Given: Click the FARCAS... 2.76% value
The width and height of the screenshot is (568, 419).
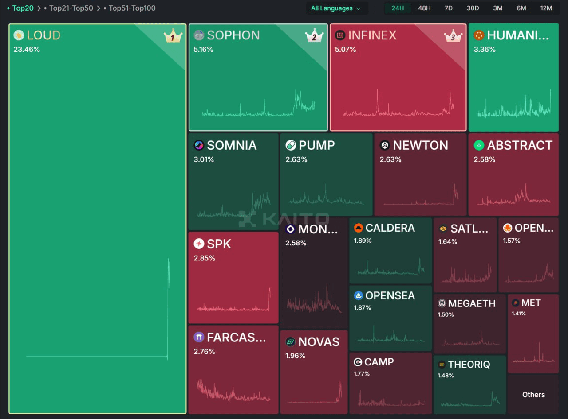Looking at the screenshot, I should coord(204,352).
